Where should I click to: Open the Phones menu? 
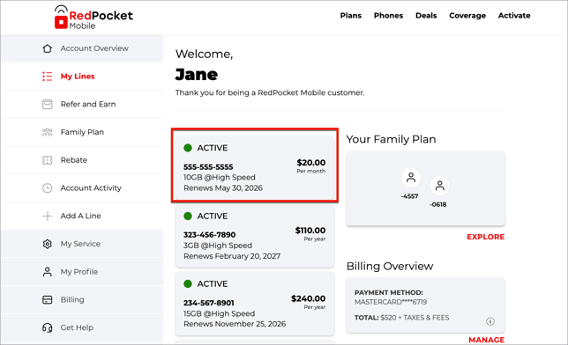click(x=388, y=16)
